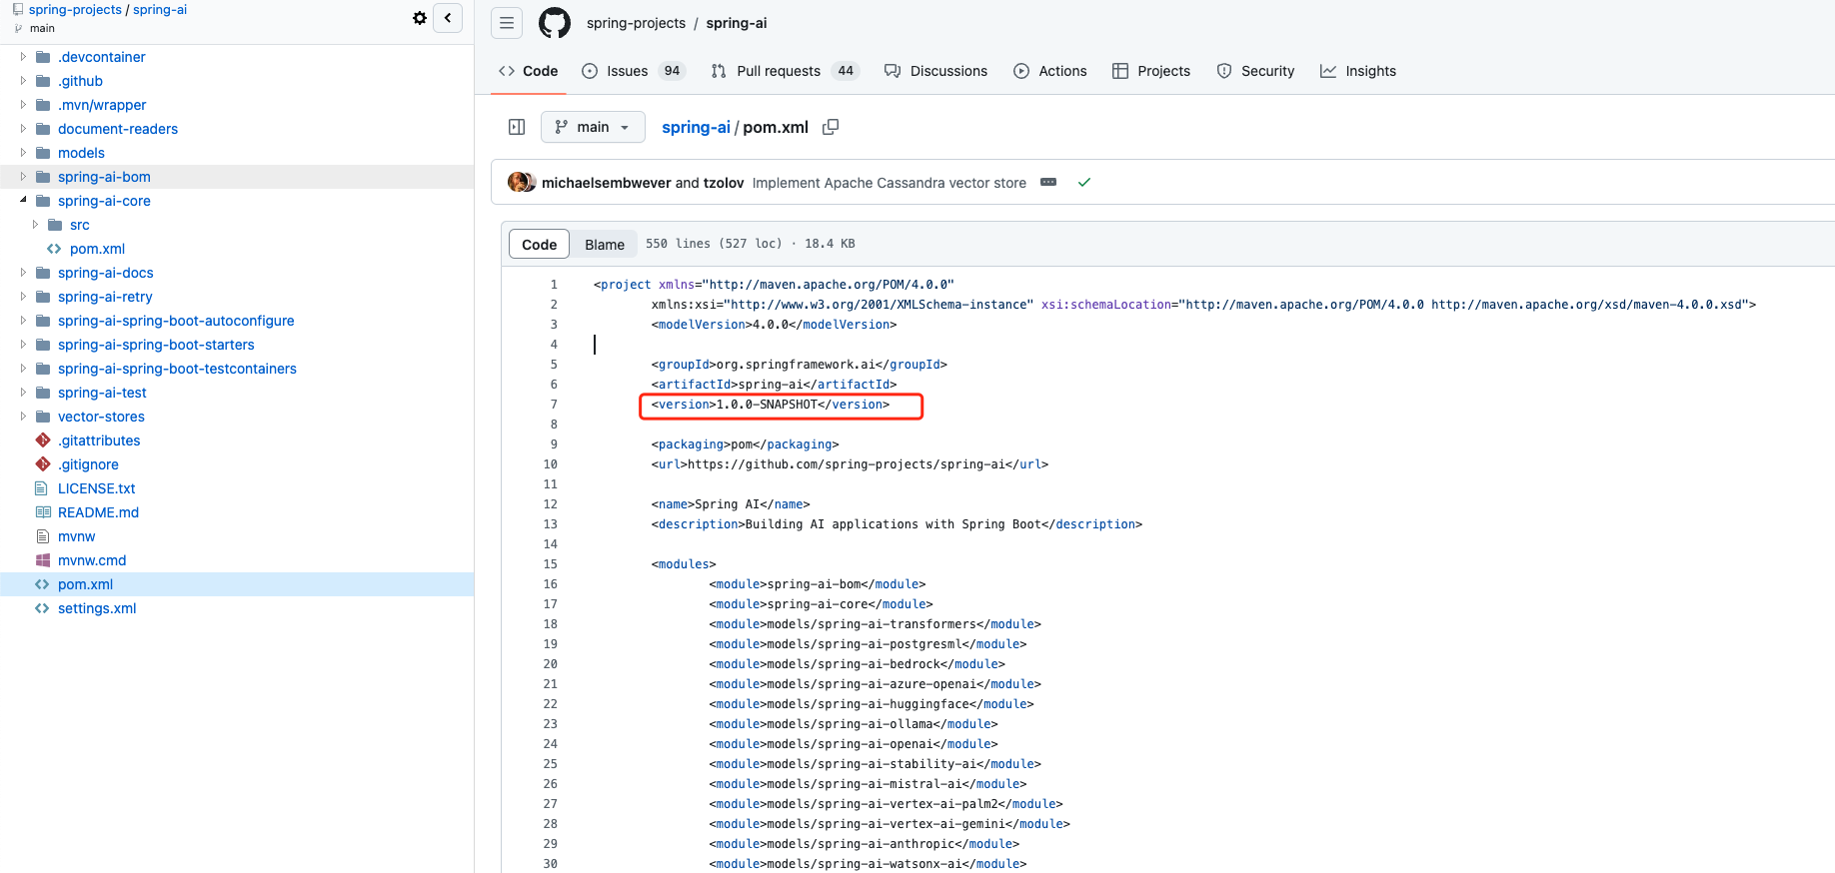Open the Cassandra vector store commit message
The height and width of the screenshot is (873, 1835).
pyautogui.click(x=890, y=183)
